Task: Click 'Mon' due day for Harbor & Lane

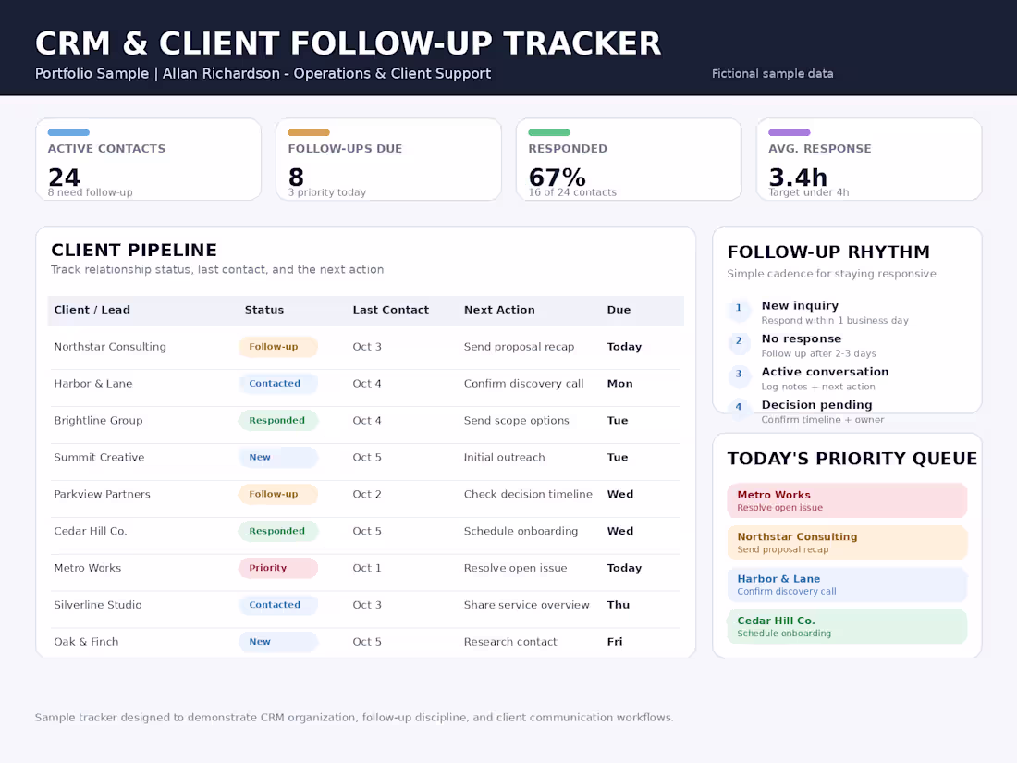Action: [619, 384]
